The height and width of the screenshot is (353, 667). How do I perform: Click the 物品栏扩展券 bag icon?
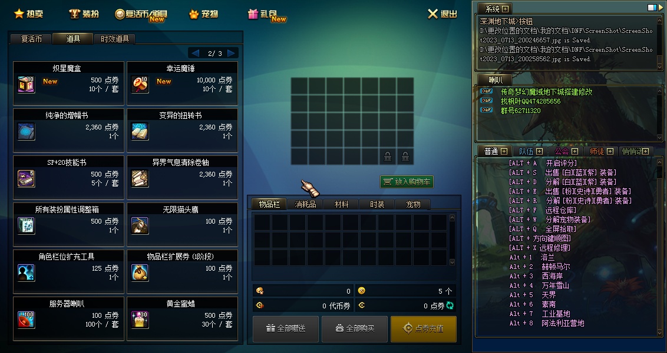point(140,273)
